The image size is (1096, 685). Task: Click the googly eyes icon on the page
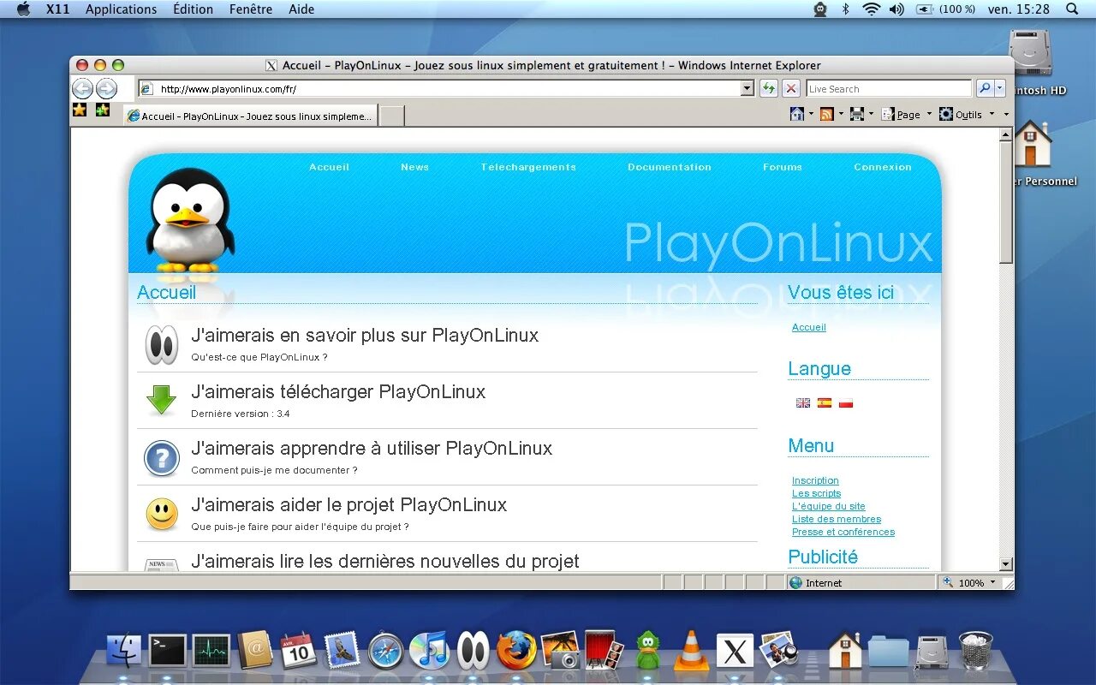coord(162,344)
